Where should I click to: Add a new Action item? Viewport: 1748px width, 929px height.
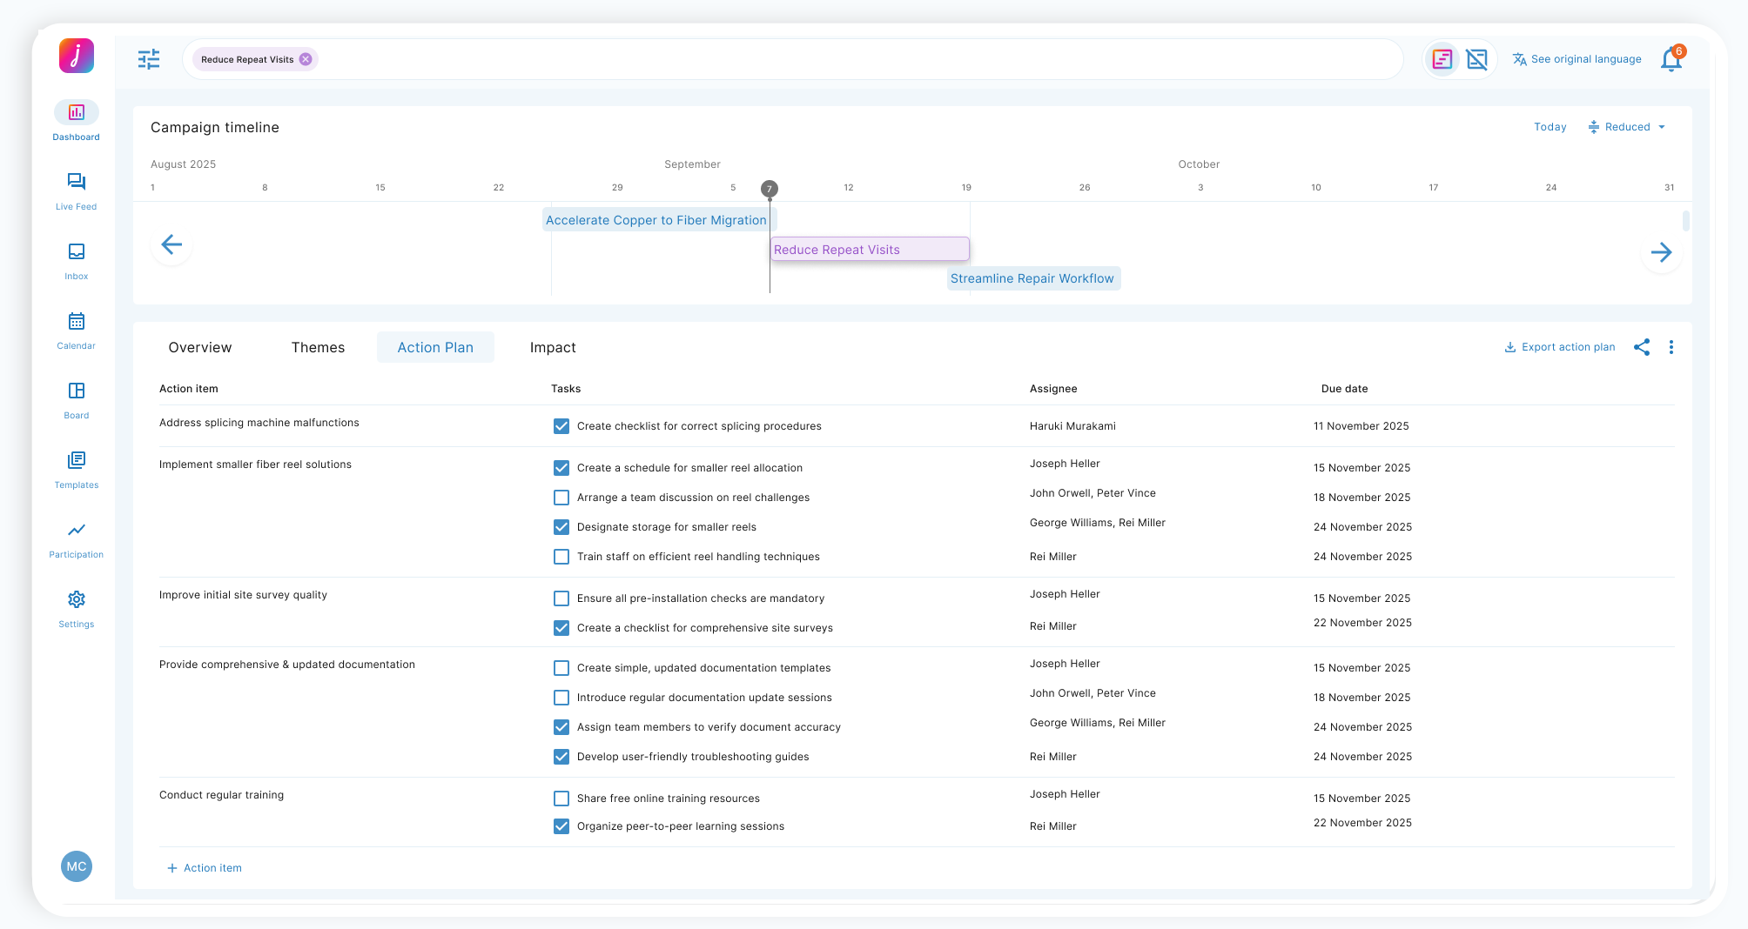tap(205, 868)
